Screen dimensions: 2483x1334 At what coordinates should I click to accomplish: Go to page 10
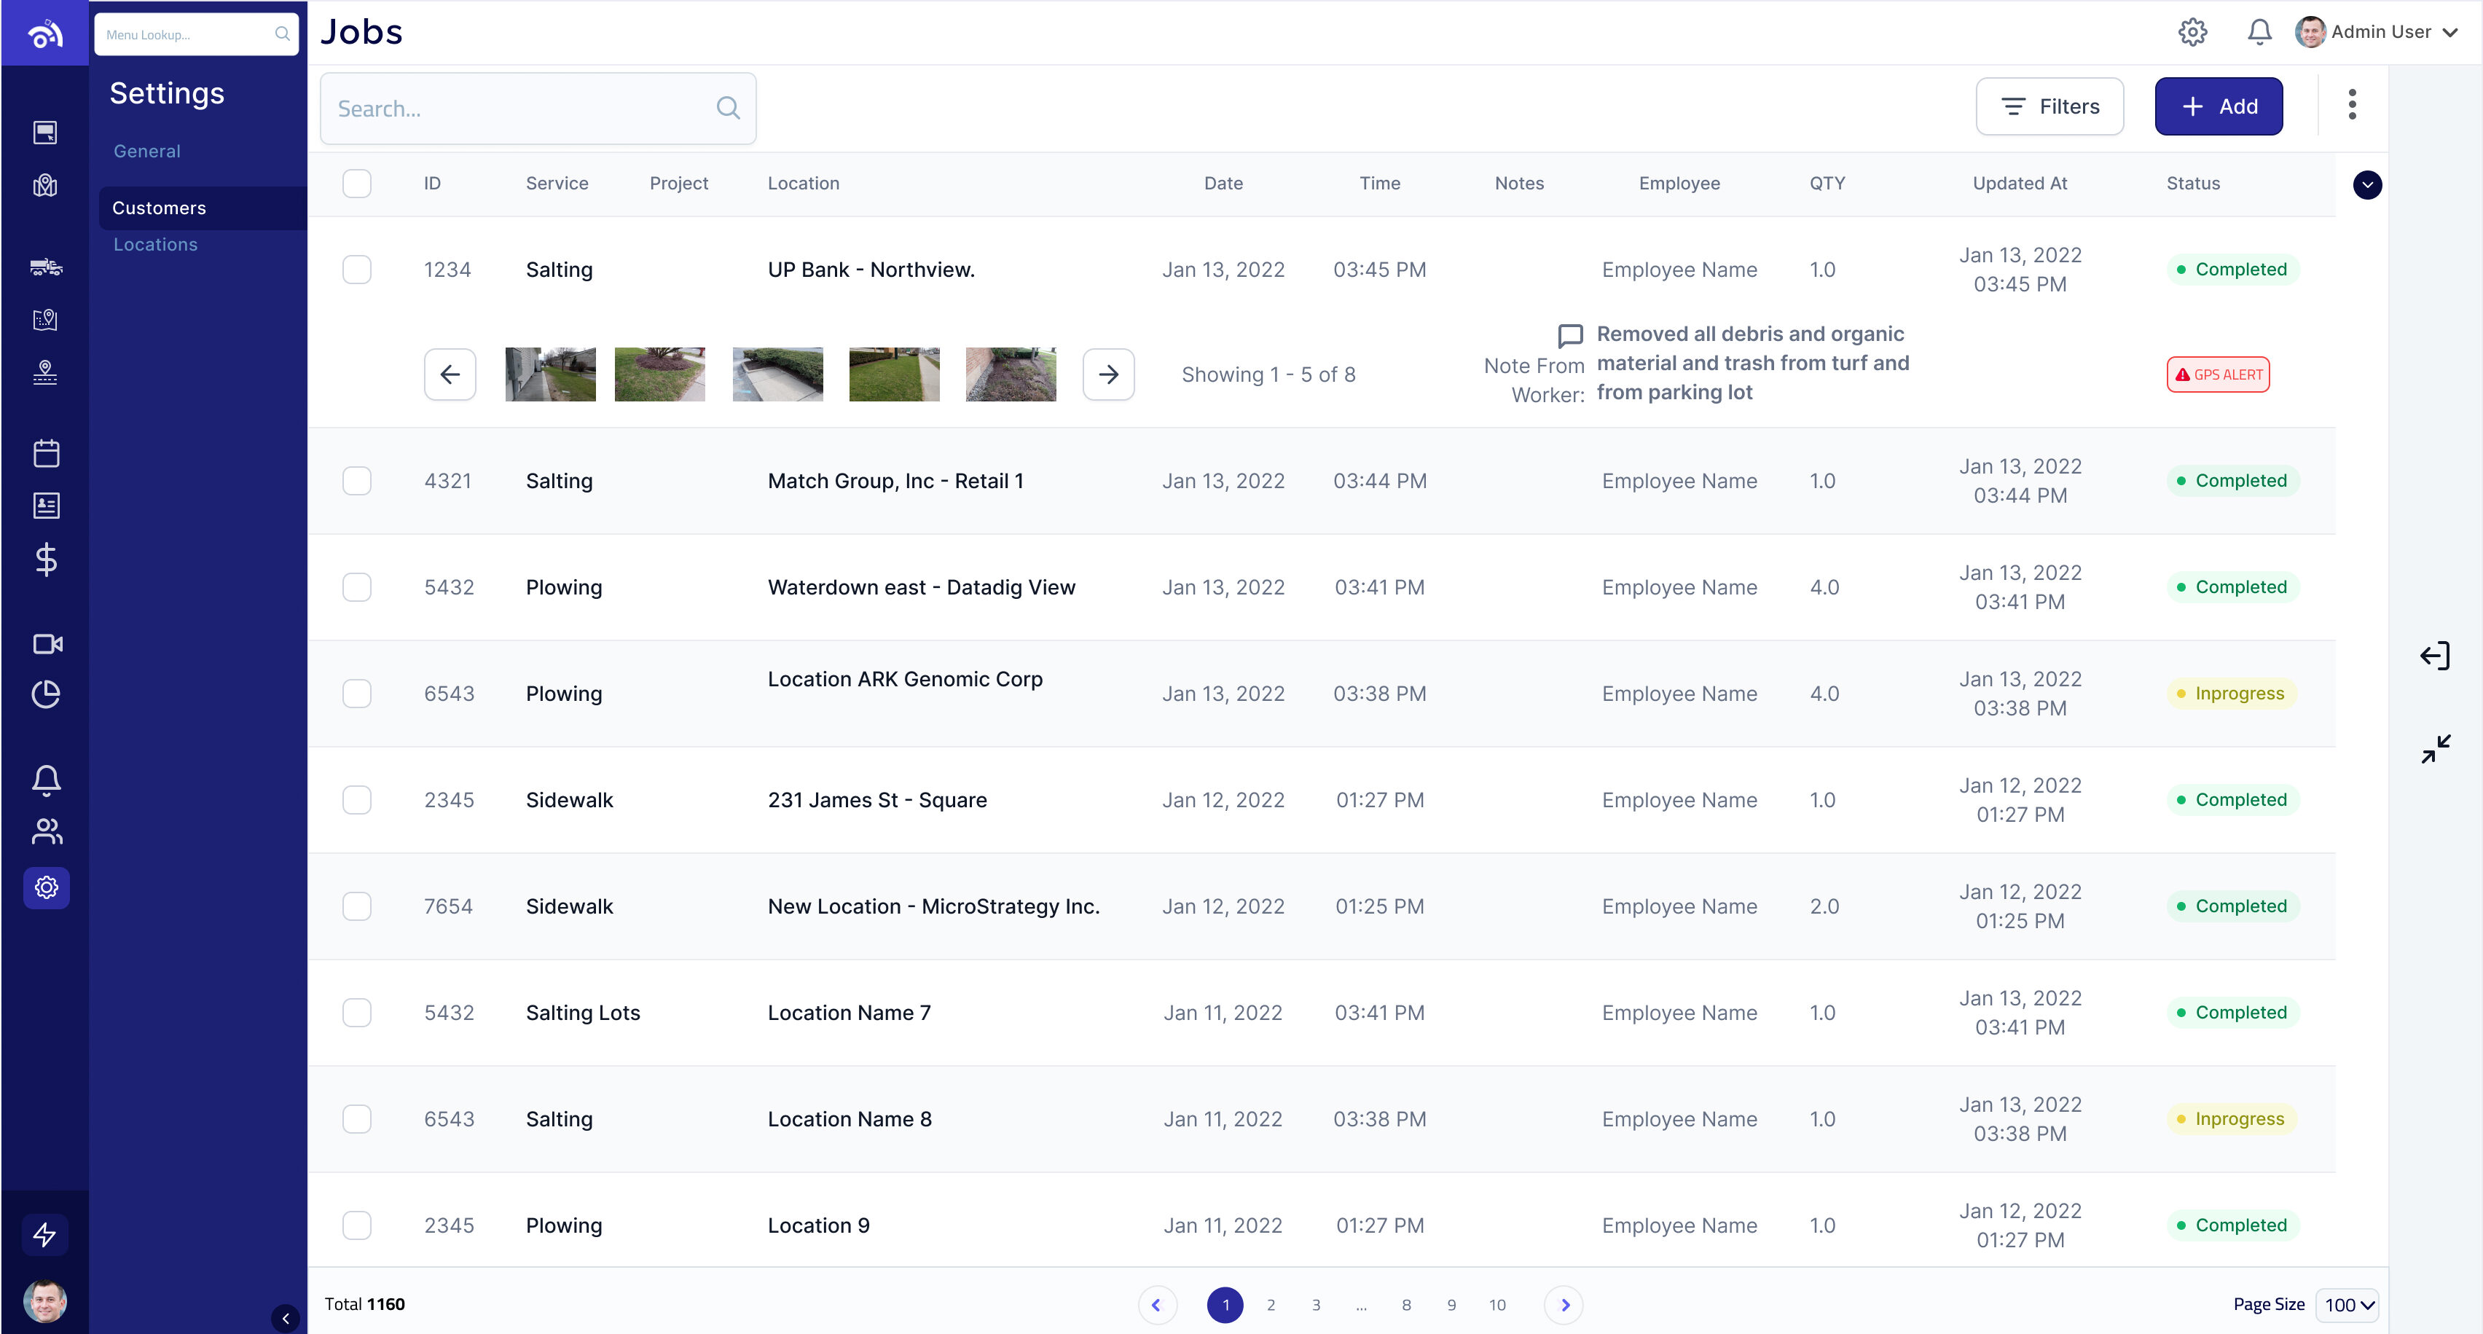(x=1496, y=1304)
